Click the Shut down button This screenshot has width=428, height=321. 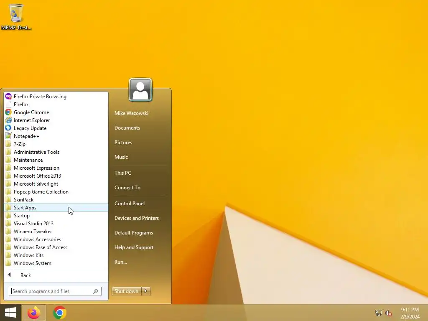pos(126,291)
